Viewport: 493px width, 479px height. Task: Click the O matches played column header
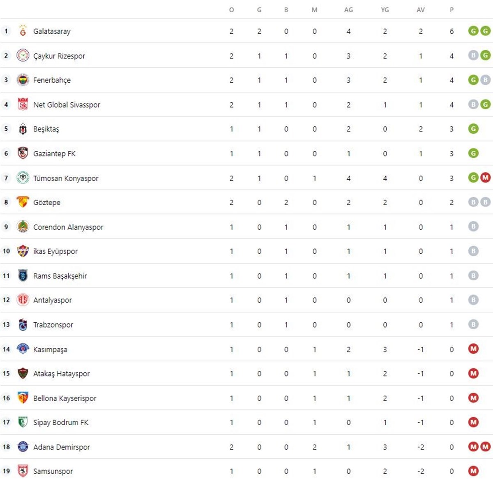(231, 10)
